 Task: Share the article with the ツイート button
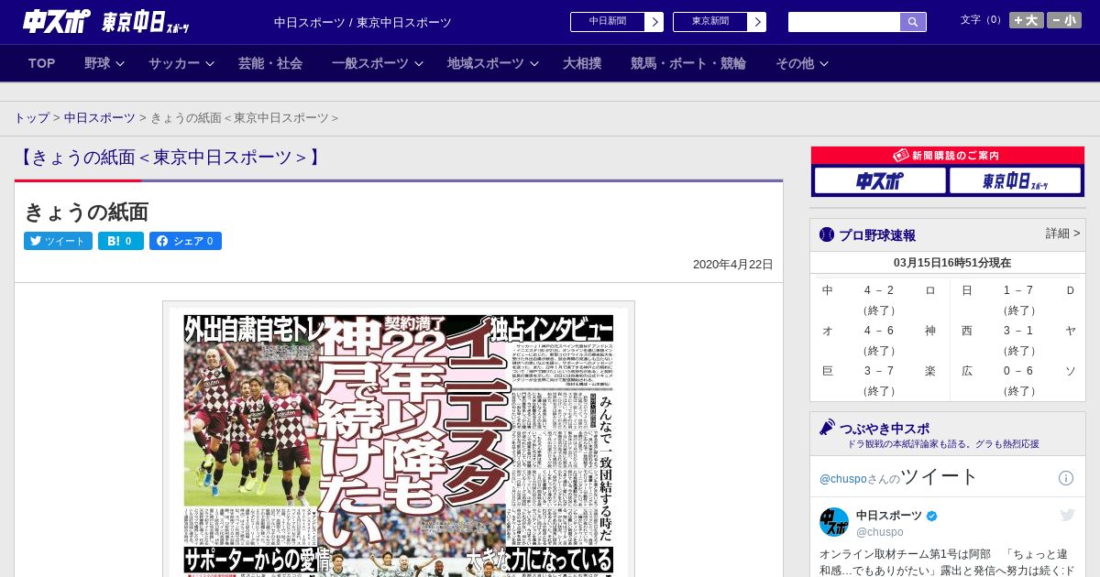click(58, 241)
